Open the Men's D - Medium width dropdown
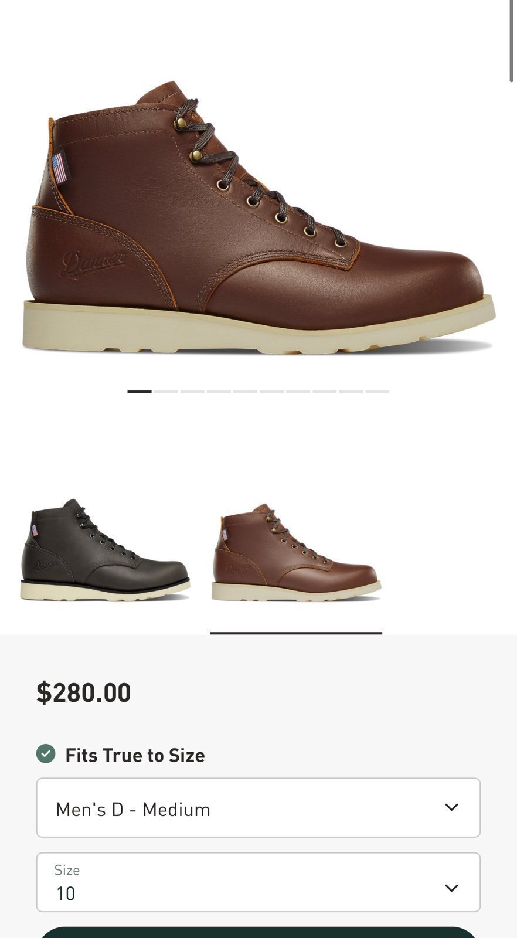 (258, 808)
